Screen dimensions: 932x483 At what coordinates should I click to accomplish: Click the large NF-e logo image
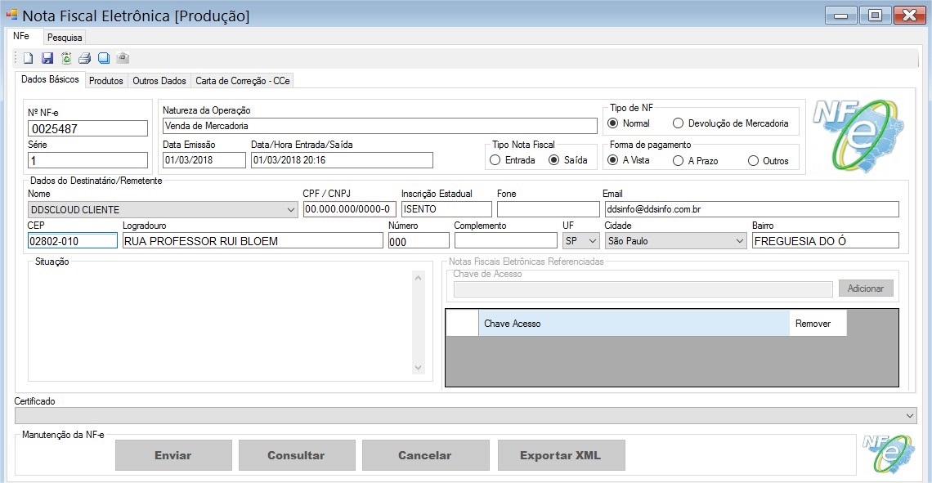858,136
